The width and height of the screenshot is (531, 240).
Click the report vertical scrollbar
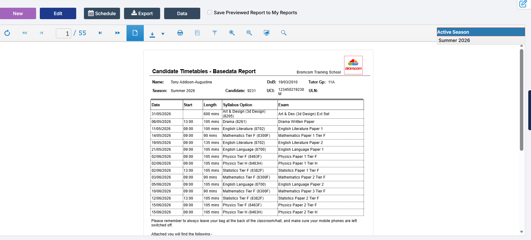click(521, 100)
